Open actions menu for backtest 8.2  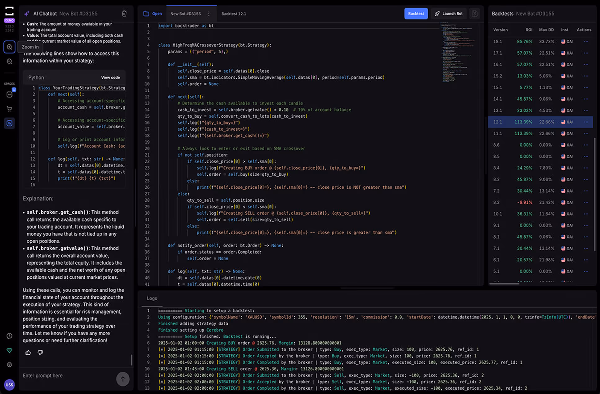coord(586,202)
